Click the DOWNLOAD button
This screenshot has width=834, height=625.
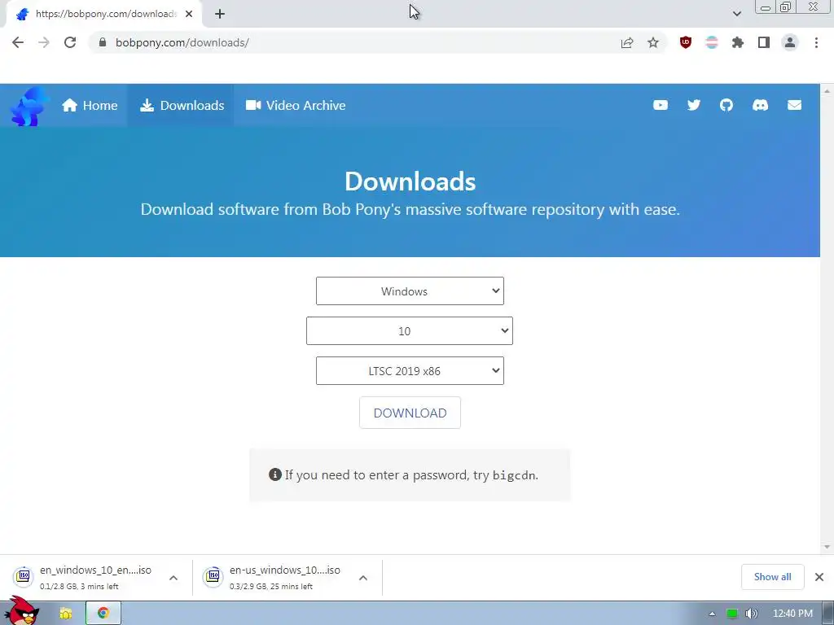(410, 413)
